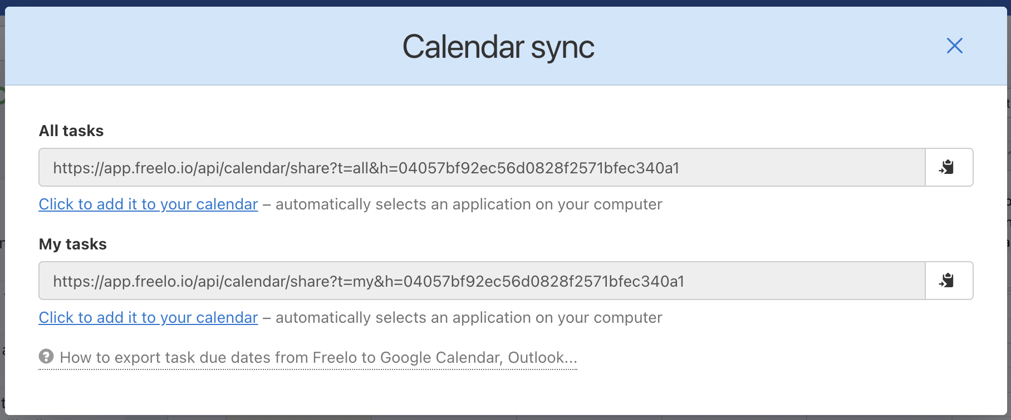Click the blue X icon in the header

pos(954,46)
